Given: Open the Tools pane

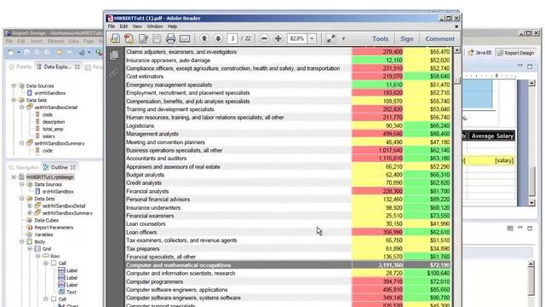Looking at the screenshot, I should pos(381,38).
